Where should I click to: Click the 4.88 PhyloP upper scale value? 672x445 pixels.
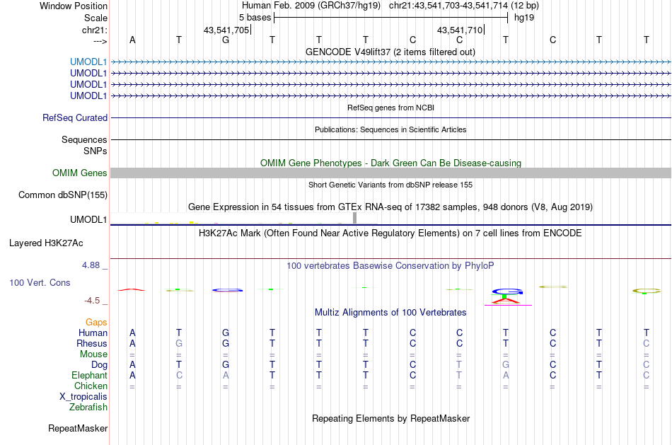[91, 265]
